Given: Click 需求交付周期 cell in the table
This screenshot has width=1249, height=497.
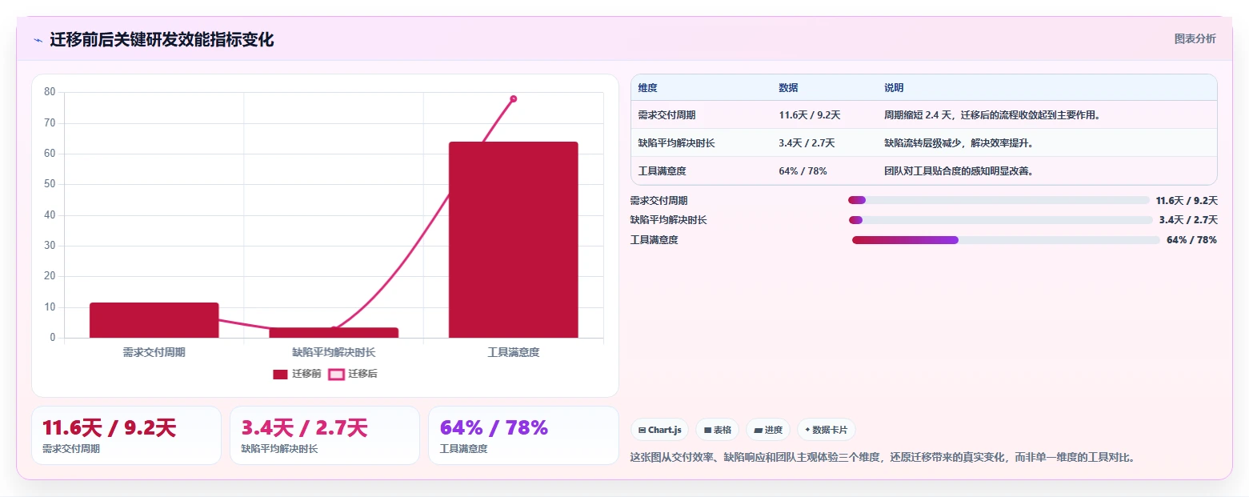Looking at the screenshot, I should (667, 115).
